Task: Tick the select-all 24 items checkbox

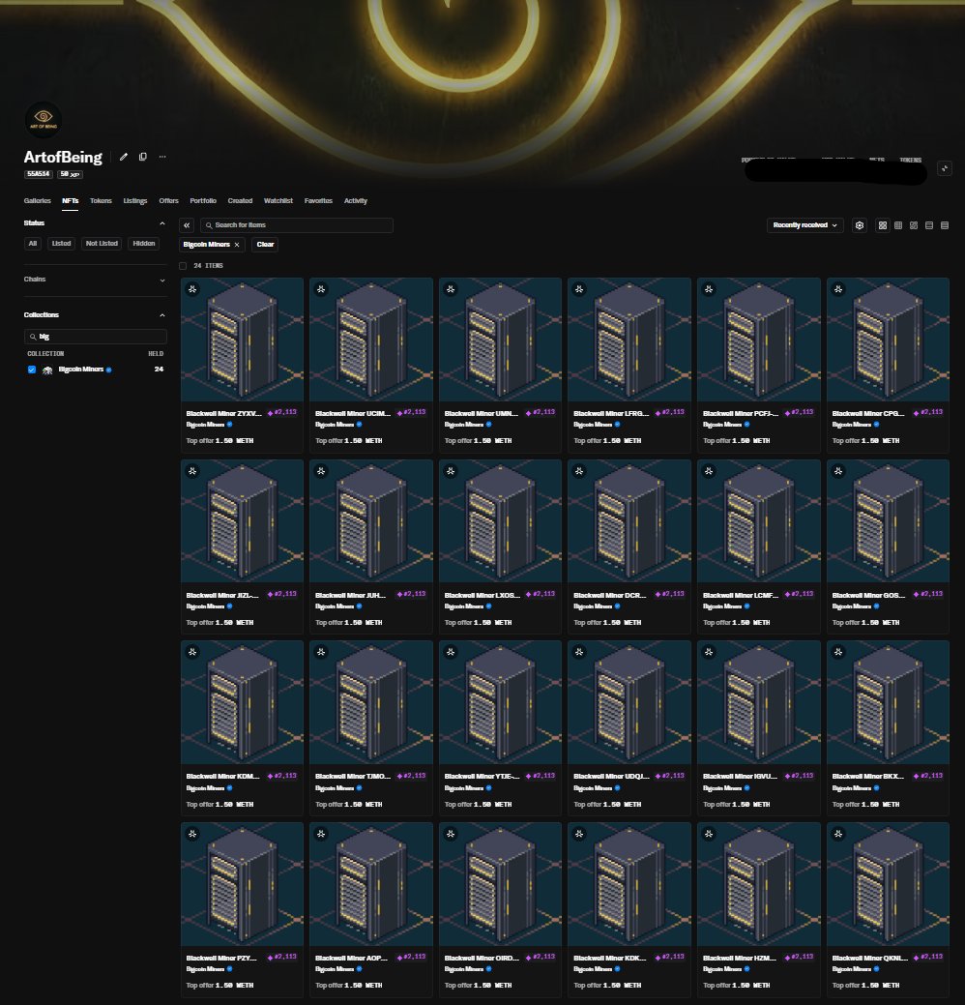Action: point(184,266)
